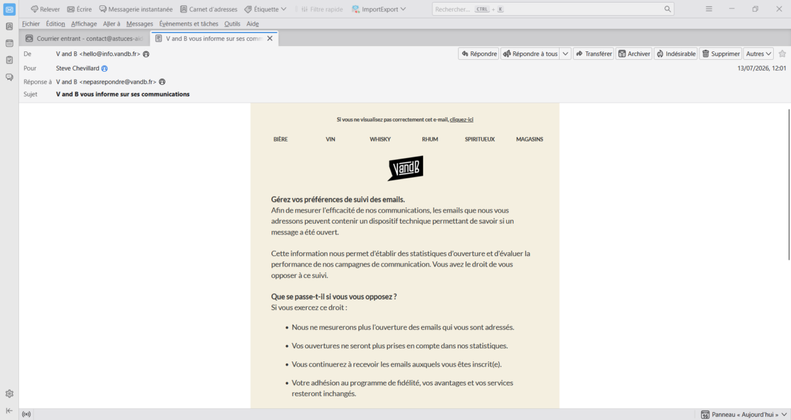Switch to the Courrier entrant tab
The image size is (791, 420).
(x=84, y=38)
